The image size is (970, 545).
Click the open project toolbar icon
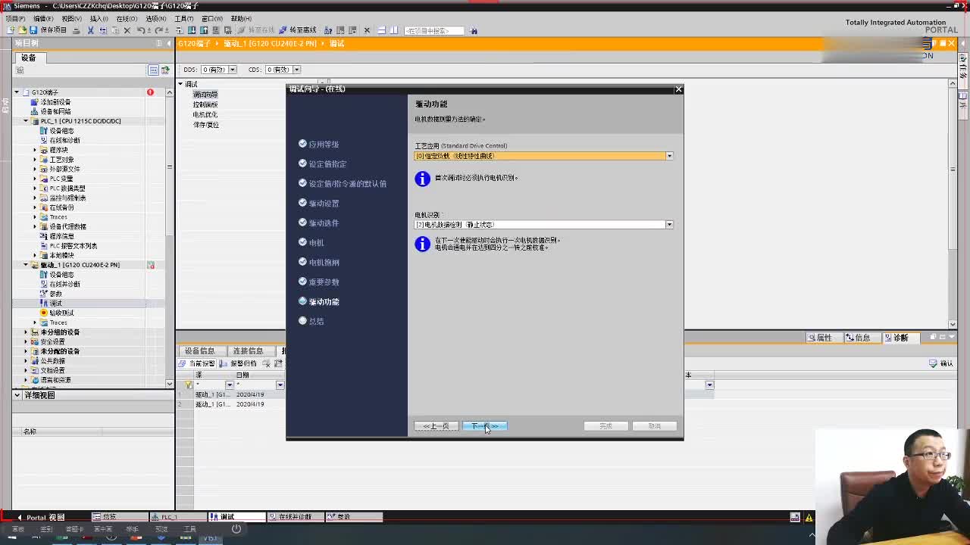click(x=21, y=30)
